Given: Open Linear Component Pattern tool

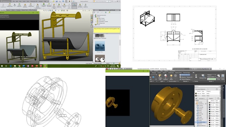Looking at the screenshot, I should (19, 5).
